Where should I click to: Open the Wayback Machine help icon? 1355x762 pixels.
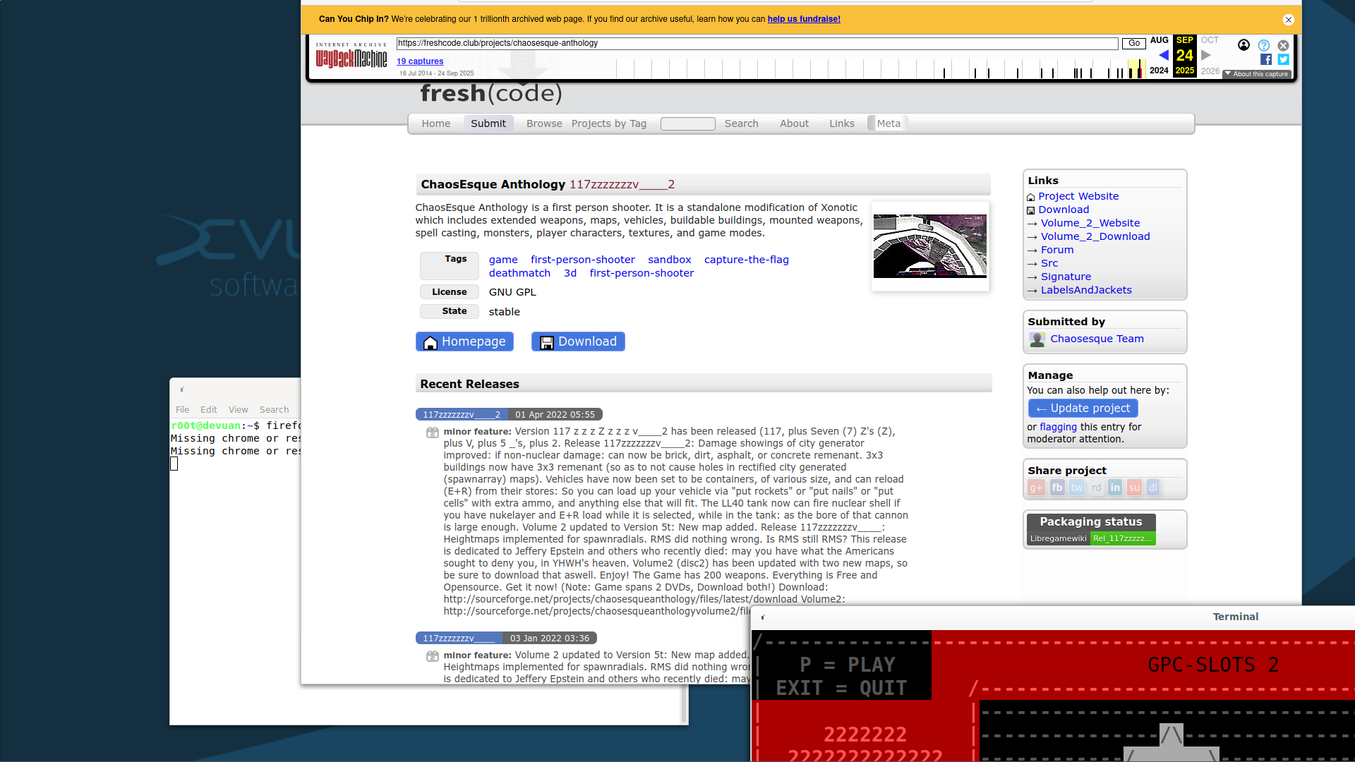(x=1263, y=45)
